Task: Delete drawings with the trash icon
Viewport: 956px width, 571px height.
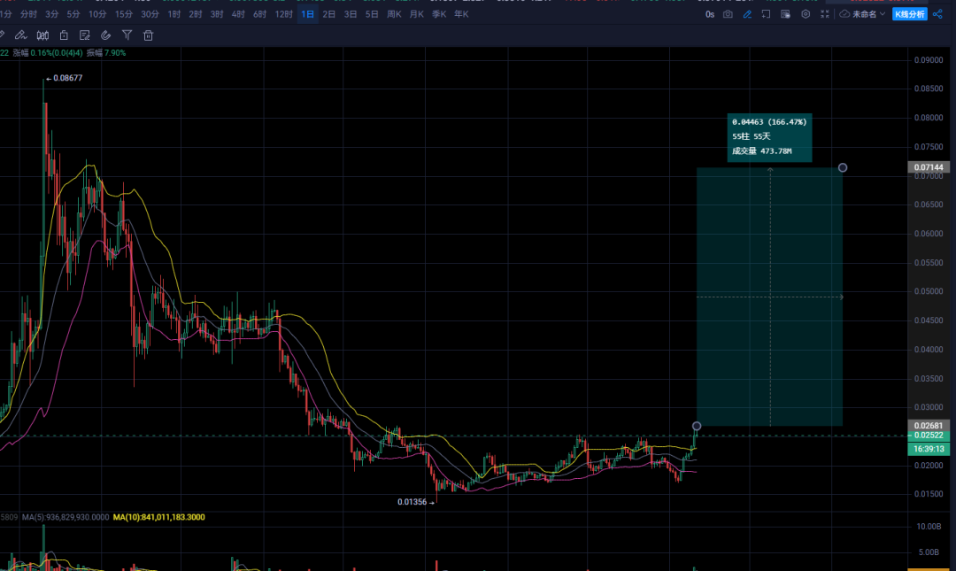Action: point(148,35)
